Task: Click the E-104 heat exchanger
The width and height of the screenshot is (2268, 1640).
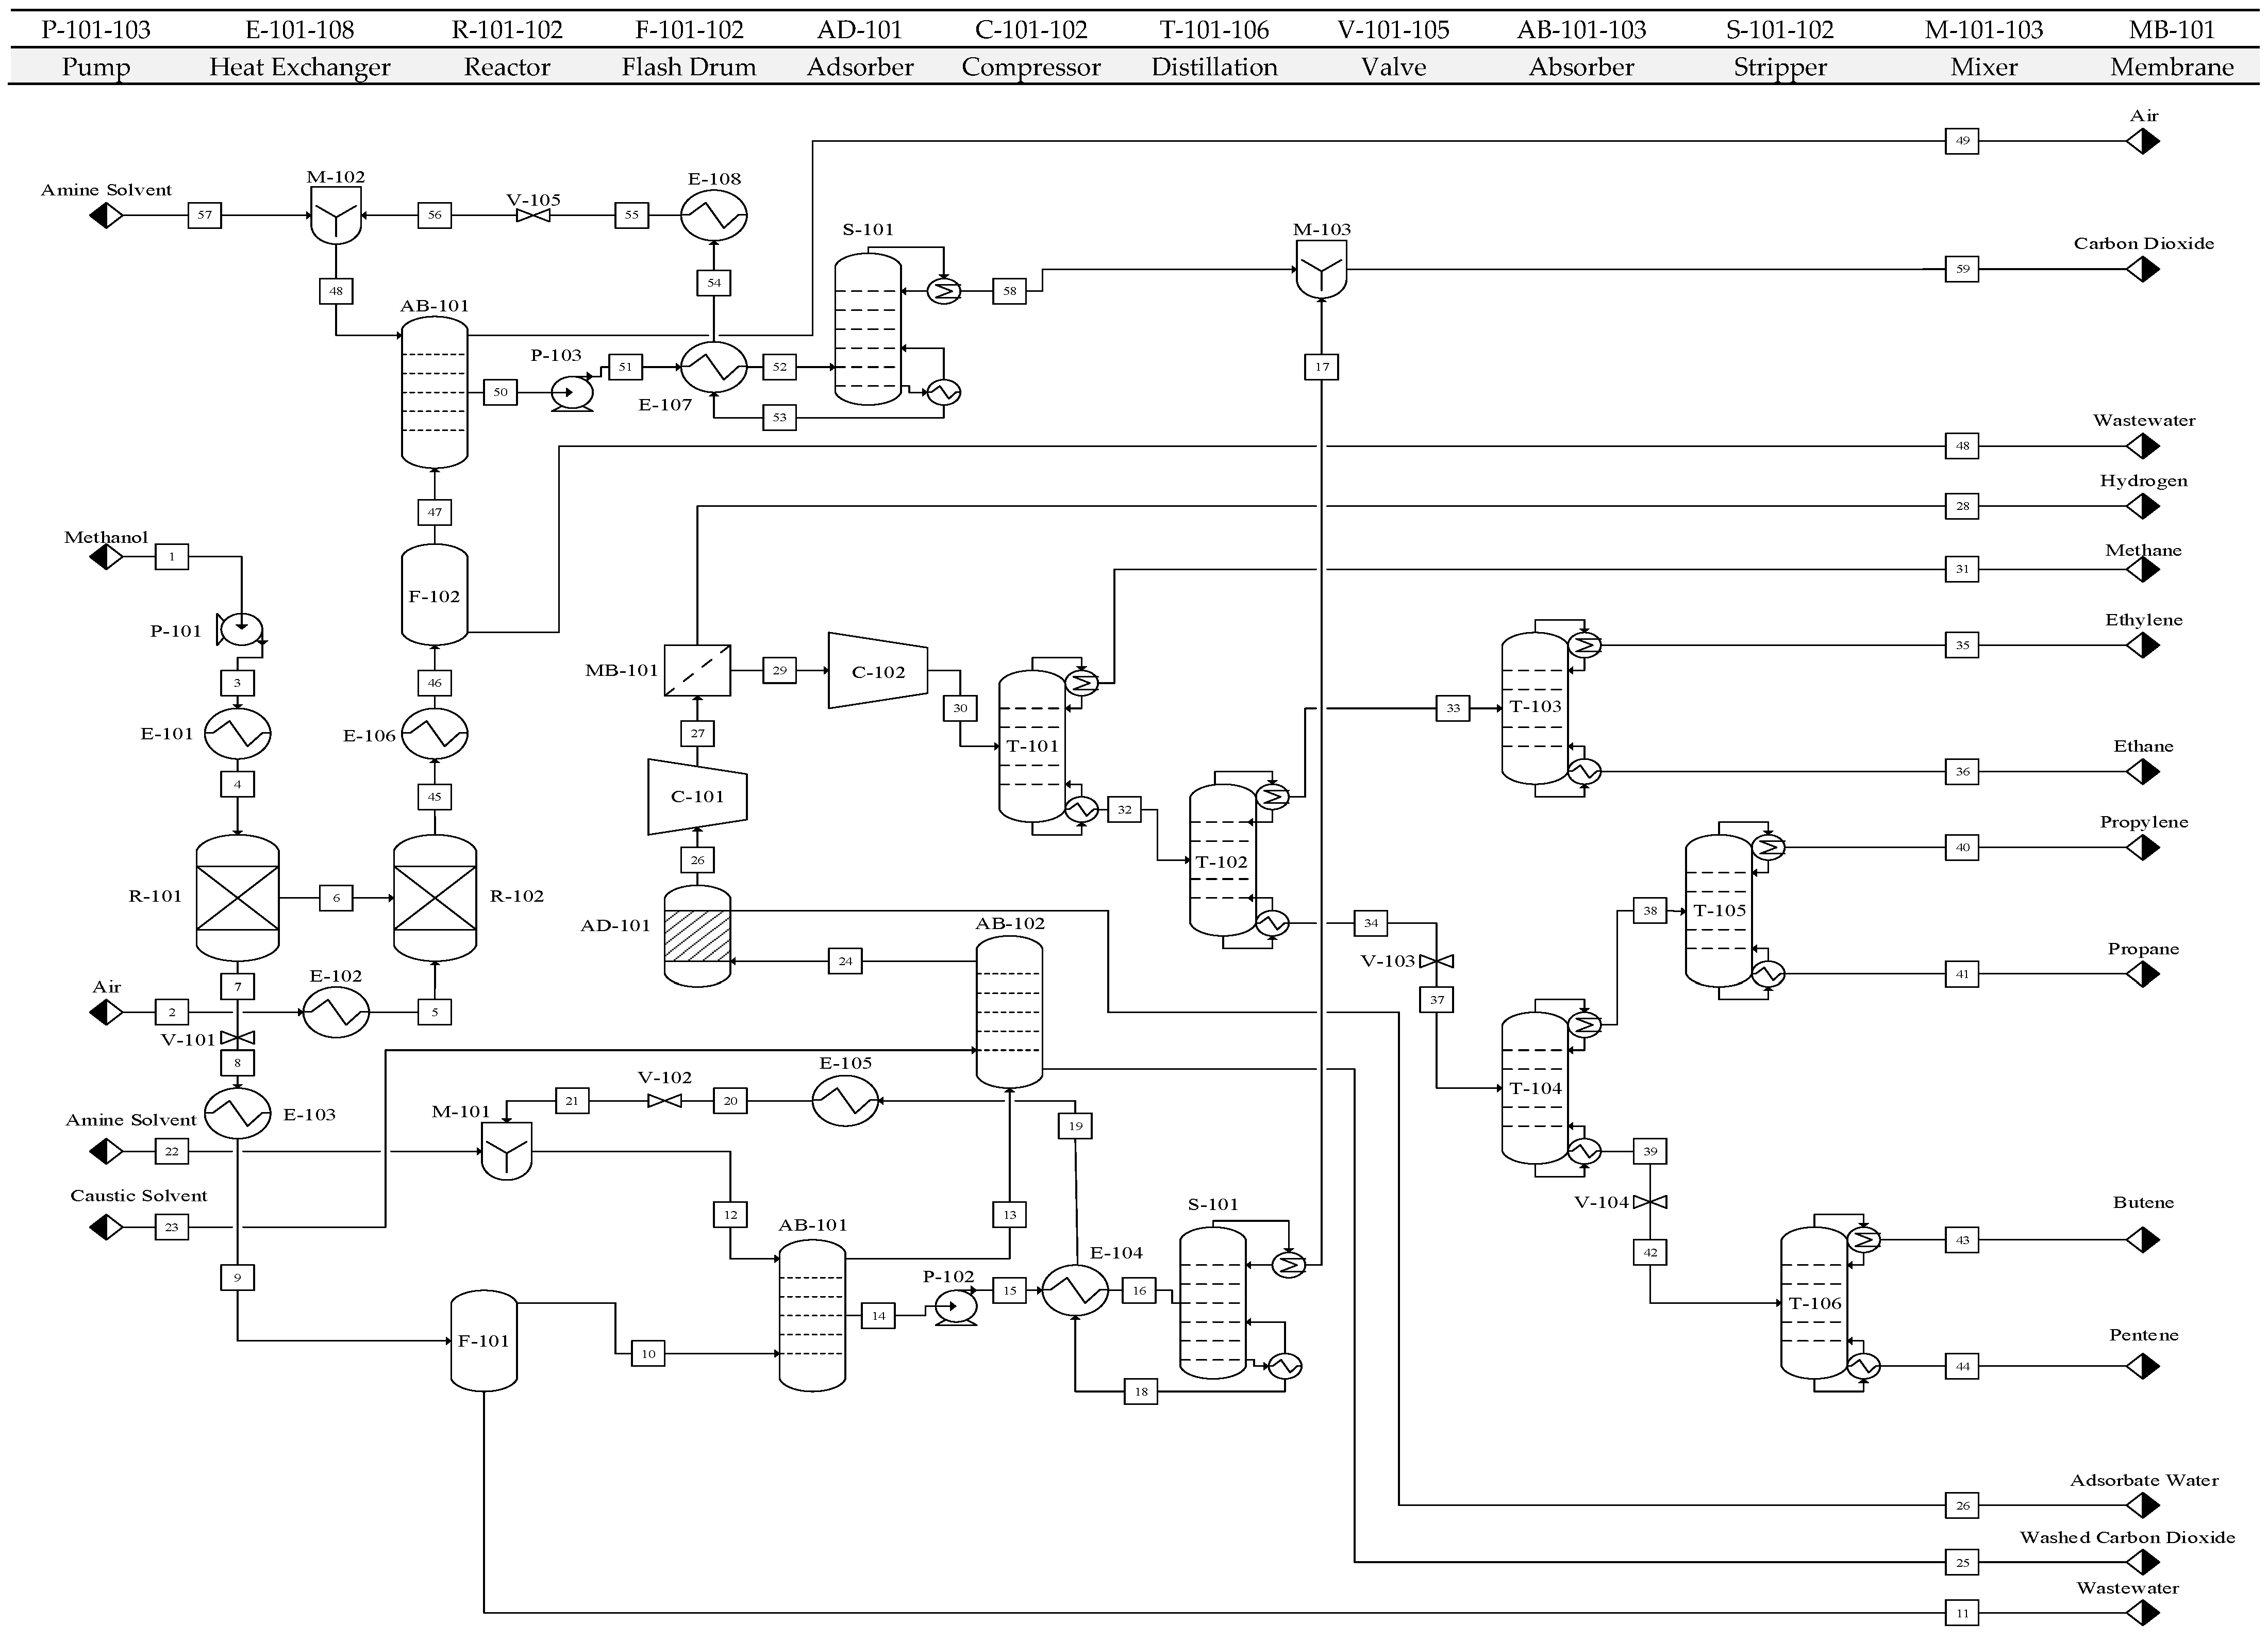Action: [1075, 1291]
